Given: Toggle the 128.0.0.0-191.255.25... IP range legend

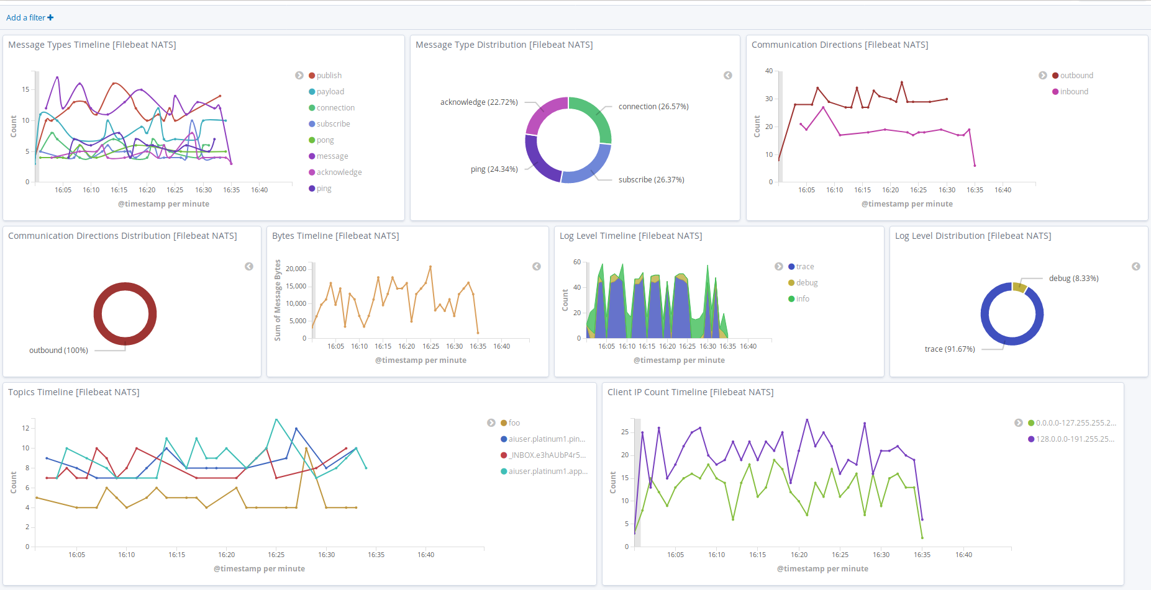Looking at the screenshot, I should [1071, 439].
